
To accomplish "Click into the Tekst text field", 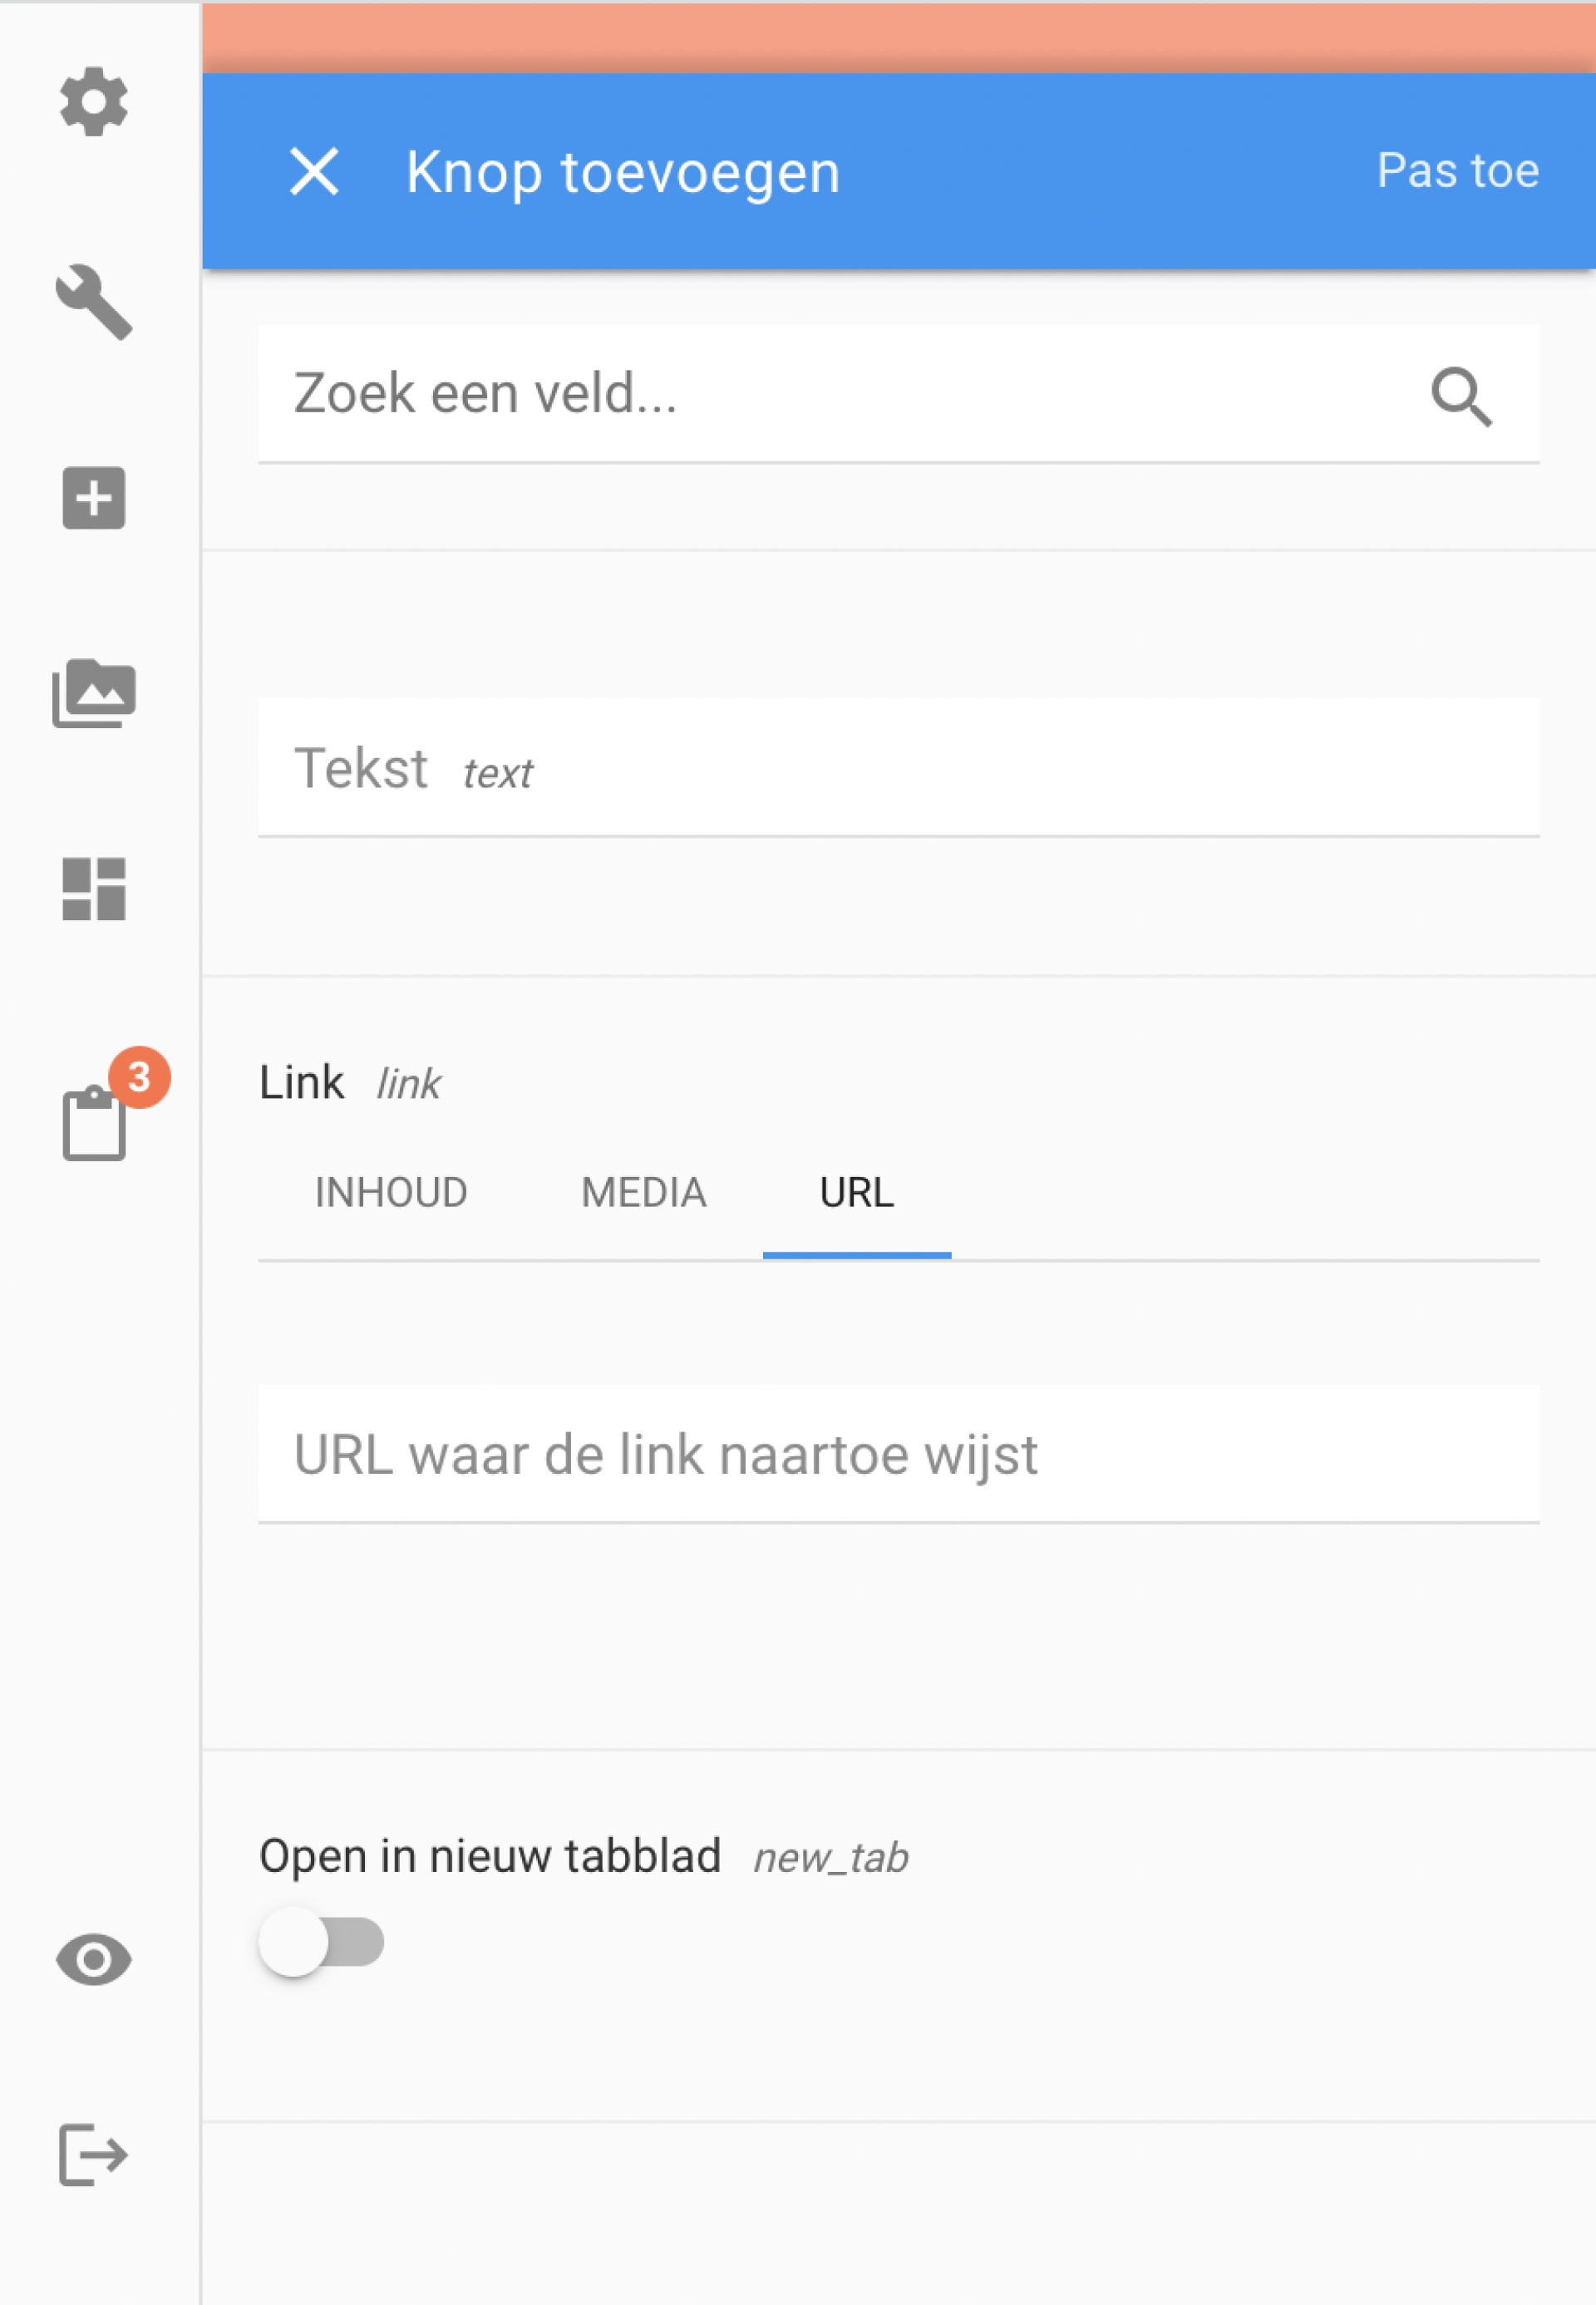I will click(x=898, y=768).
